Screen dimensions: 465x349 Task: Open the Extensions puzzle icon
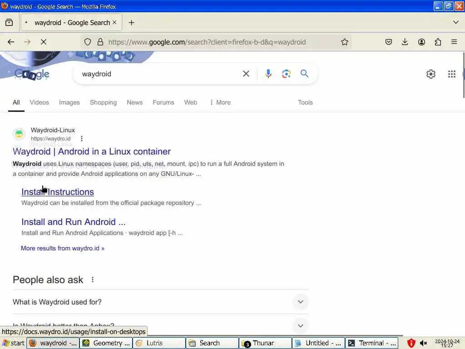(x=438, y=42)
